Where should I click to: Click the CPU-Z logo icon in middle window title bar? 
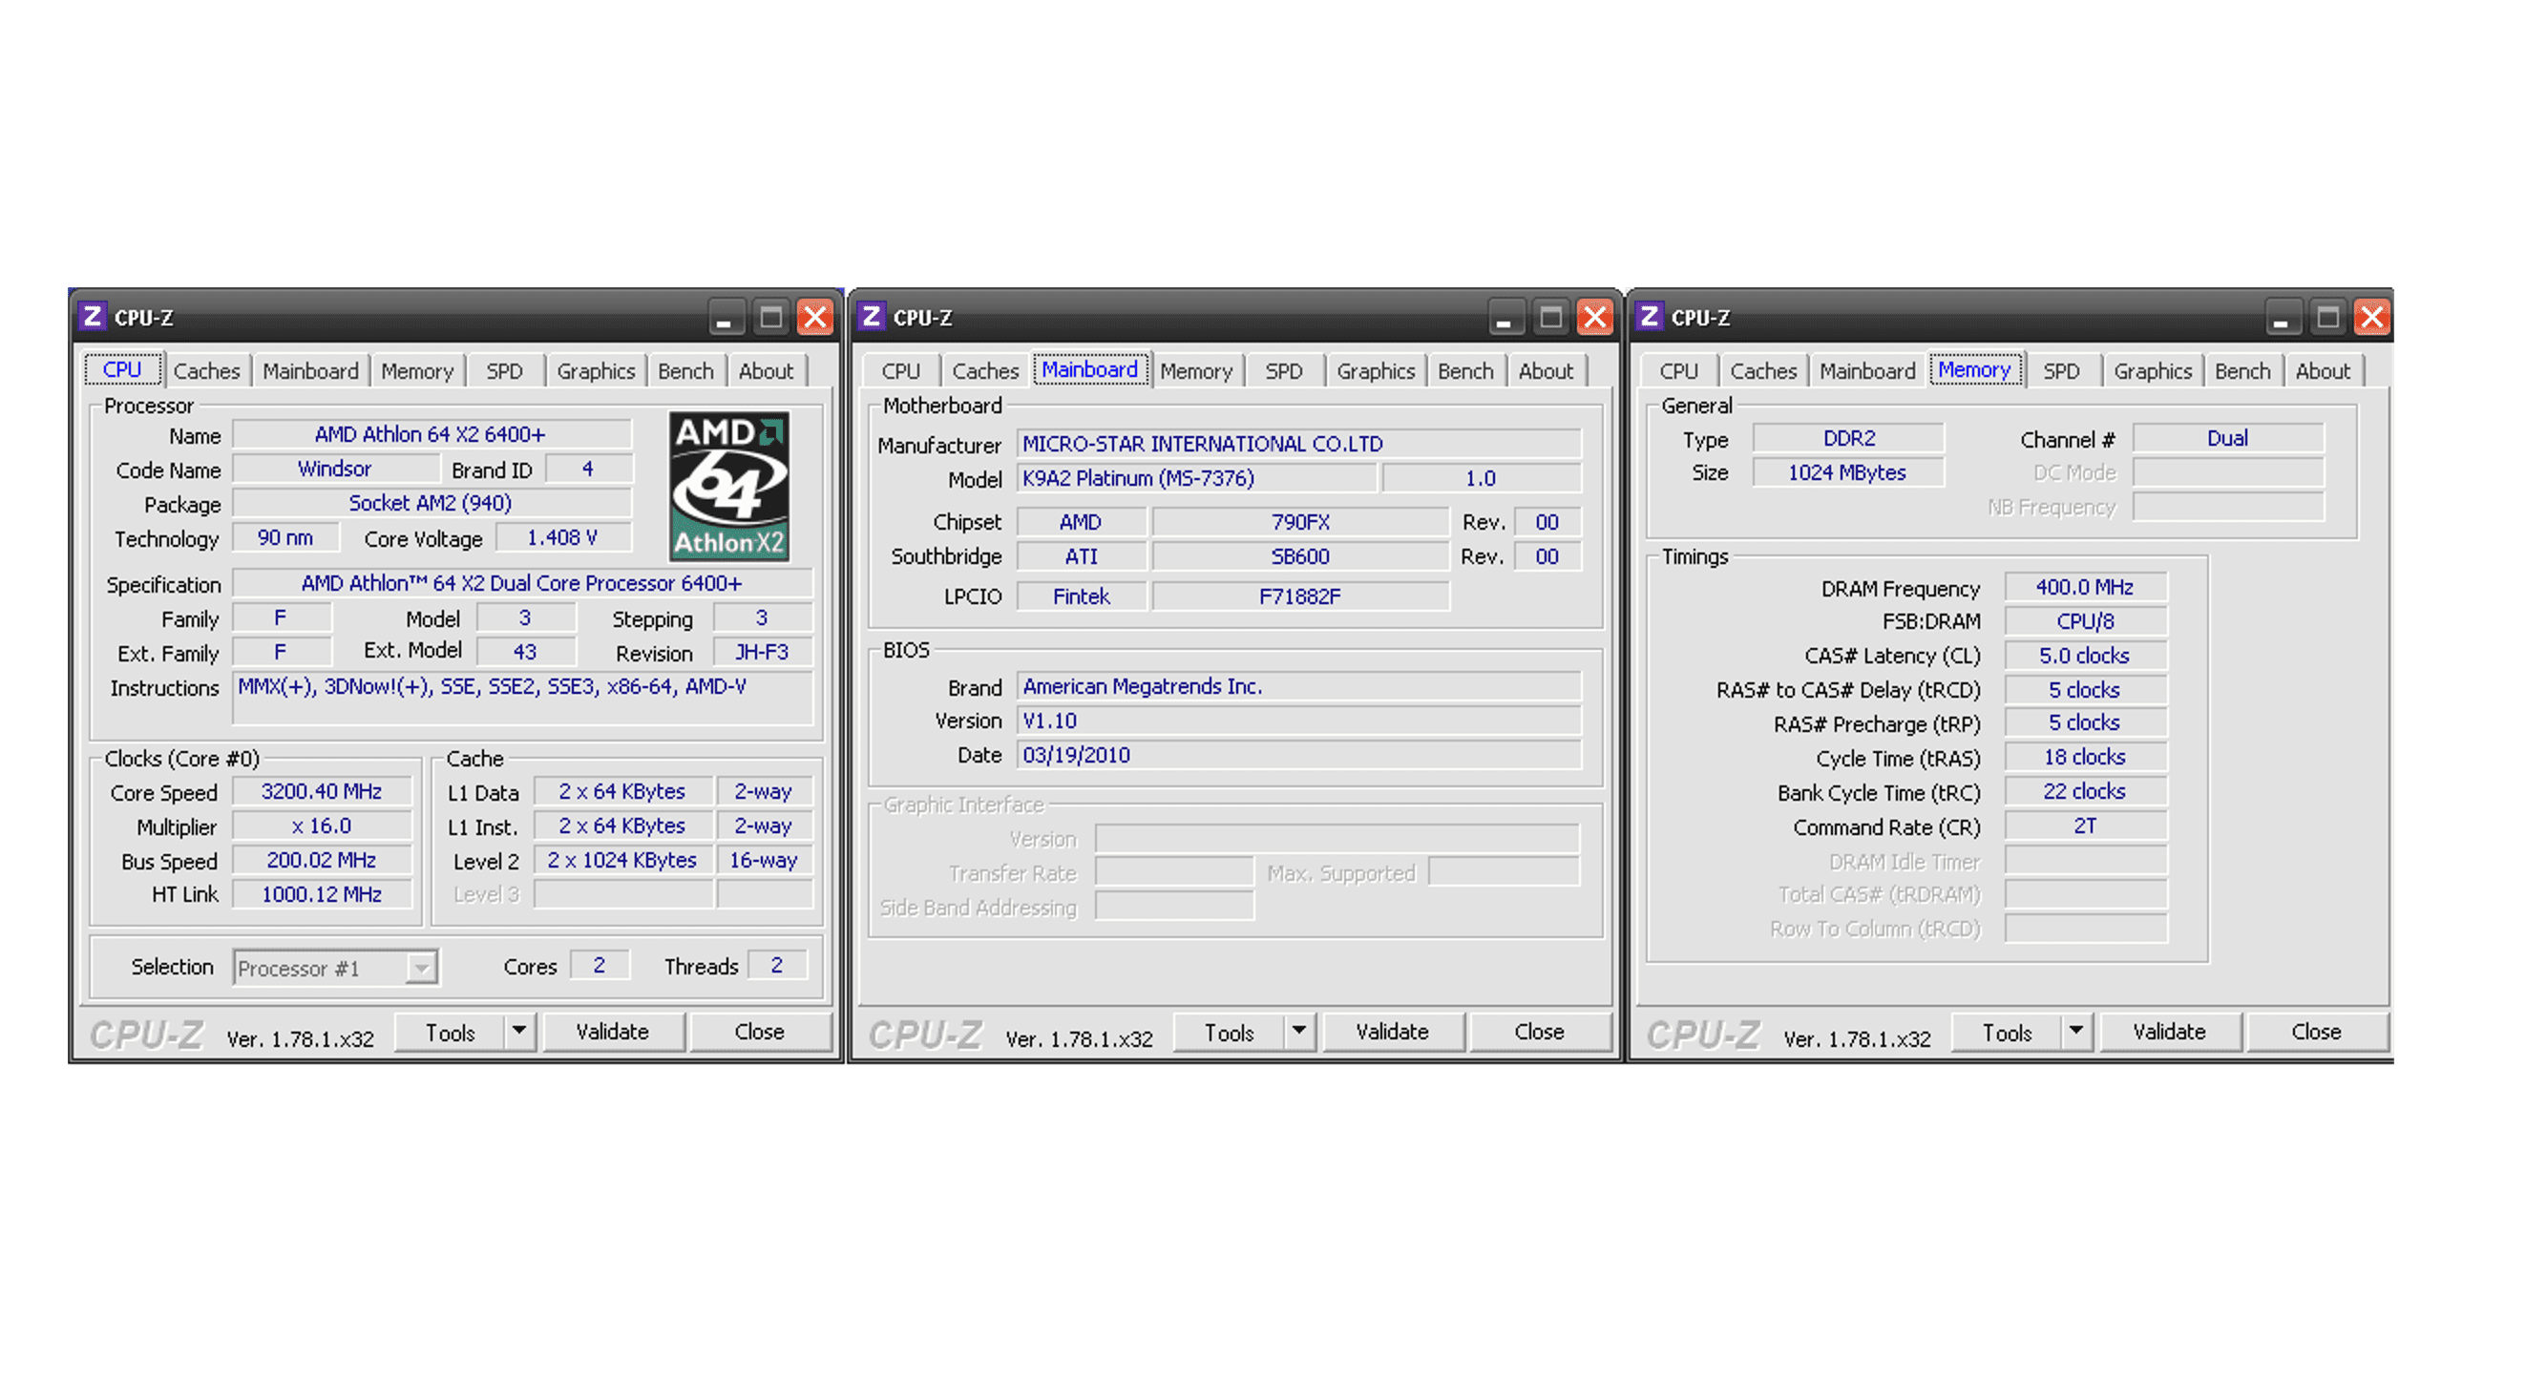871,316
